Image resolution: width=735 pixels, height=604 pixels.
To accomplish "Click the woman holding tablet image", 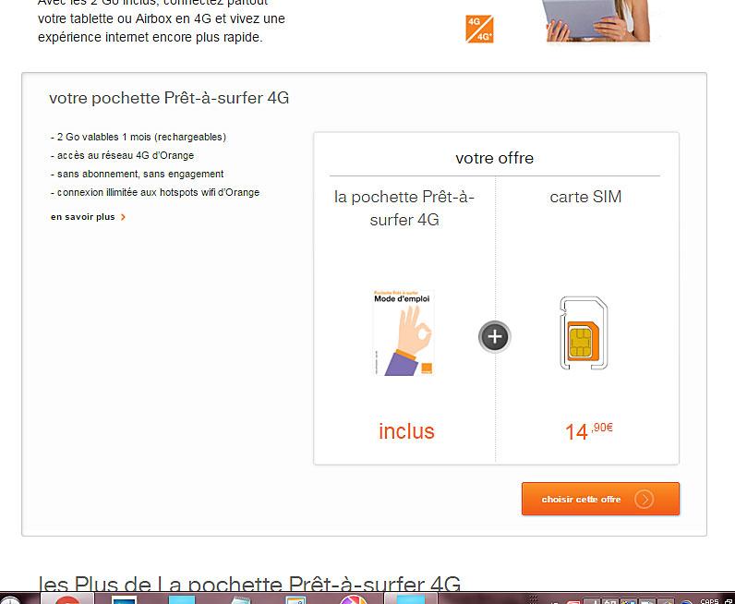I will point(597,20).
